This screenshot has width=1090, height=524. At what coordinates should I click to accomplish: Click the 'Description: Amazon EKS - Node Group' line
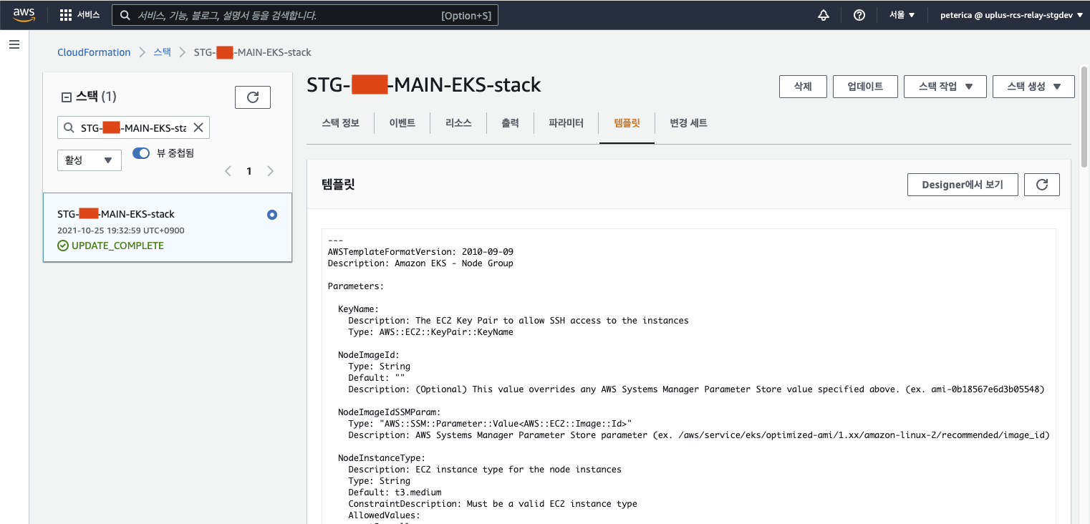[420, 263]
